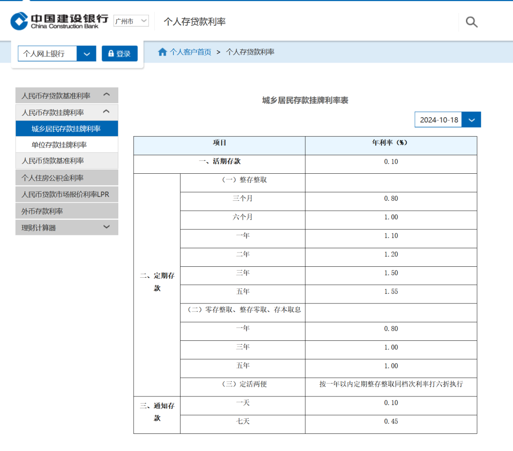Click the home icon in breadcrumb

click(162, 52)
